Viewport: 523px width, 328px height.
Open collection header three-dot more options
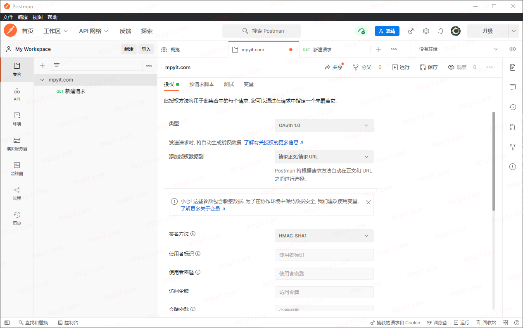(x=490, y=67)
